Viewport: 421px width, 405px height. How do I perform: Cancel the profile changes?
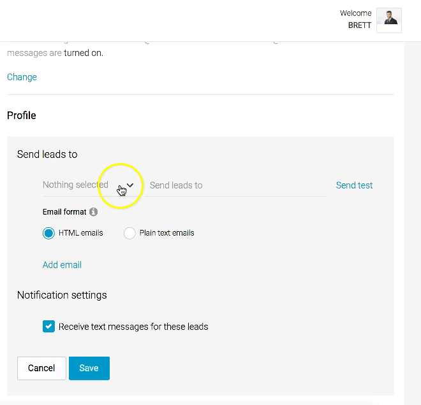click(41, 368)
